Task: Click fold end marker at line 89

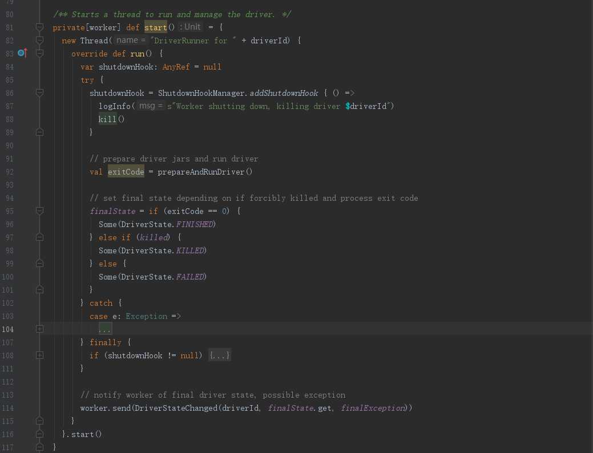Action: click(39, 132)
